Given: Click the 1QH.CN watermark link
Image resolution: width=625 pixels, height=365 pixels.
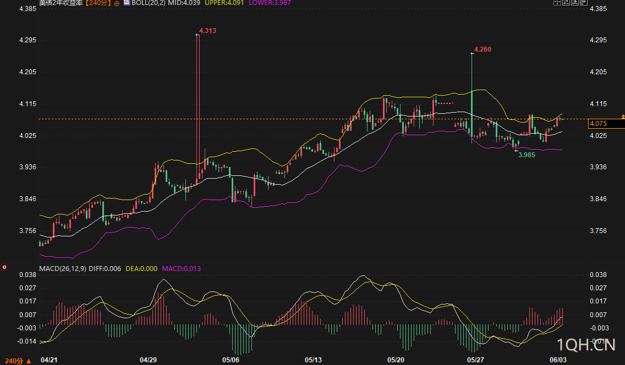Looking at the screenshot, I should 586,345.
